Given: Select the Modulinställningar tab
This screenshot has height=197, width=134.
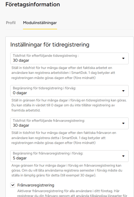Looking at the screenshot, I should 40,23.
